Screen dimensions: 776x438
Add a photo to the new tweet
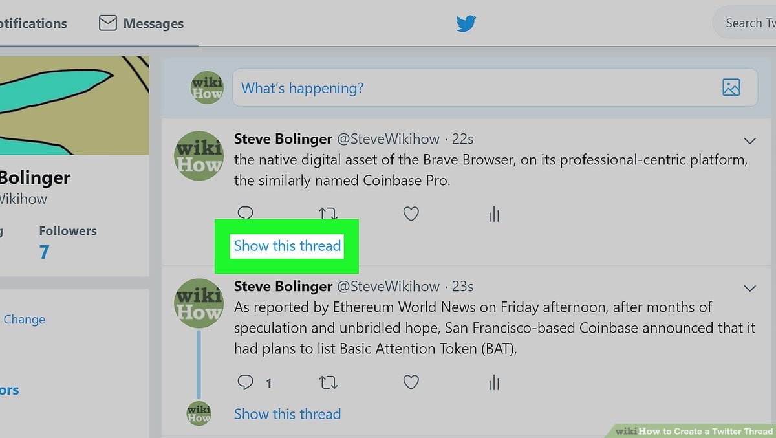point(731,88)
